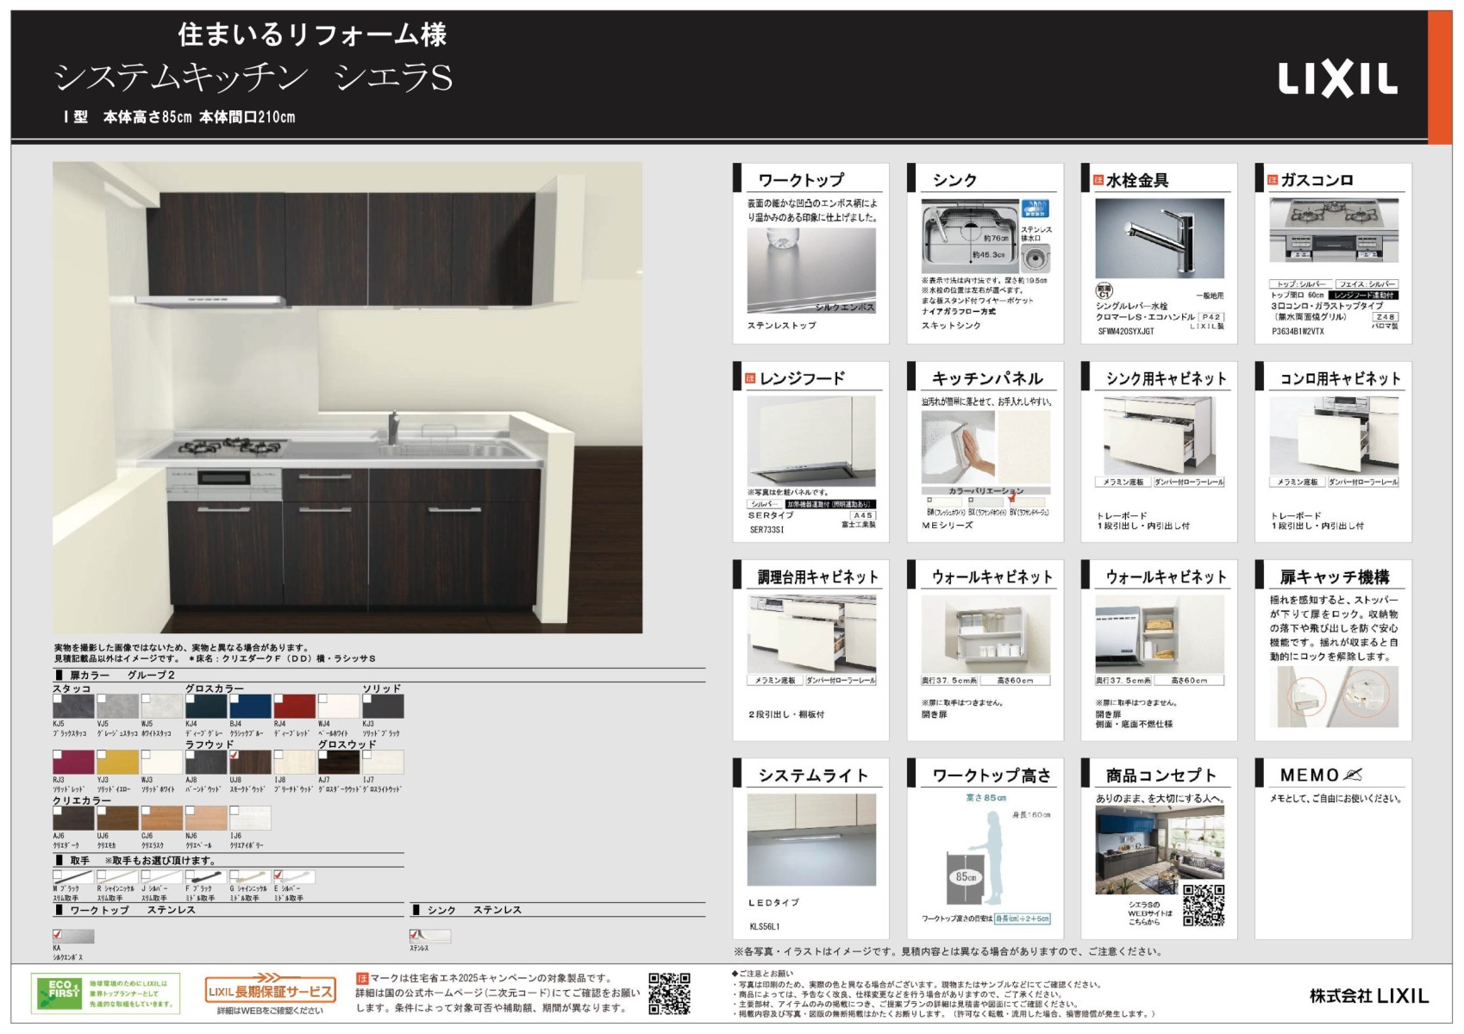Click the システムキッチン シエラS title

pyautogui.click(x=253, y=78)
